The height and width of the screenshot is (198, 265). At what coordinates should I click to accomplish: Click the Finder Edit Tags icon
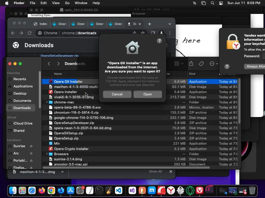[201, 64]
